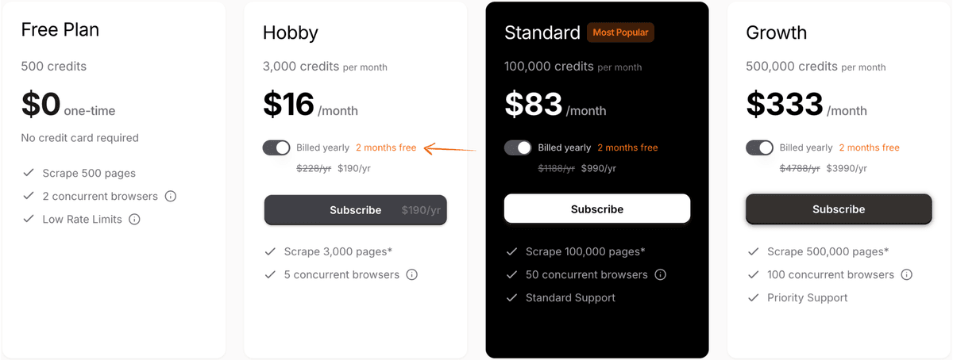
Task: Subscribe to the Hobby plan
Action: [355, 210]
